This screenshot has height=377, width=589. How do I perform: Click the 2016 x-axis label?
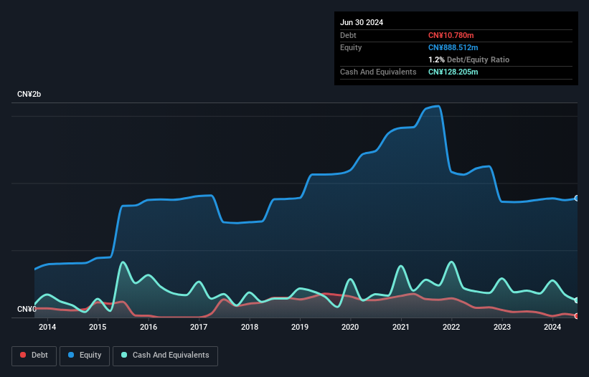149,327
